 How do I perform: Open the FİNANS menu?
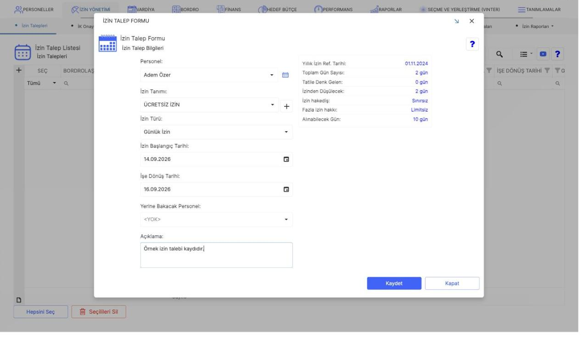point(228,9)
